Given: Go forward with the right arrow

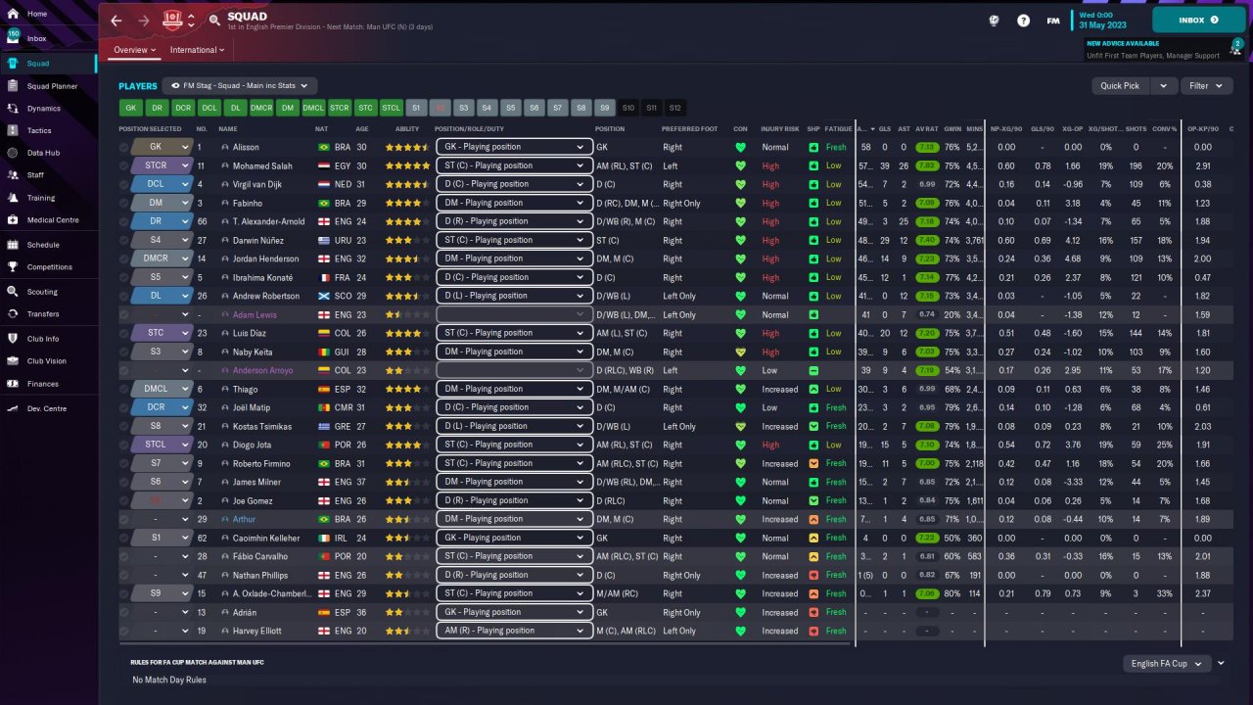Looking at the screenshot, I should tap(144, 20).
